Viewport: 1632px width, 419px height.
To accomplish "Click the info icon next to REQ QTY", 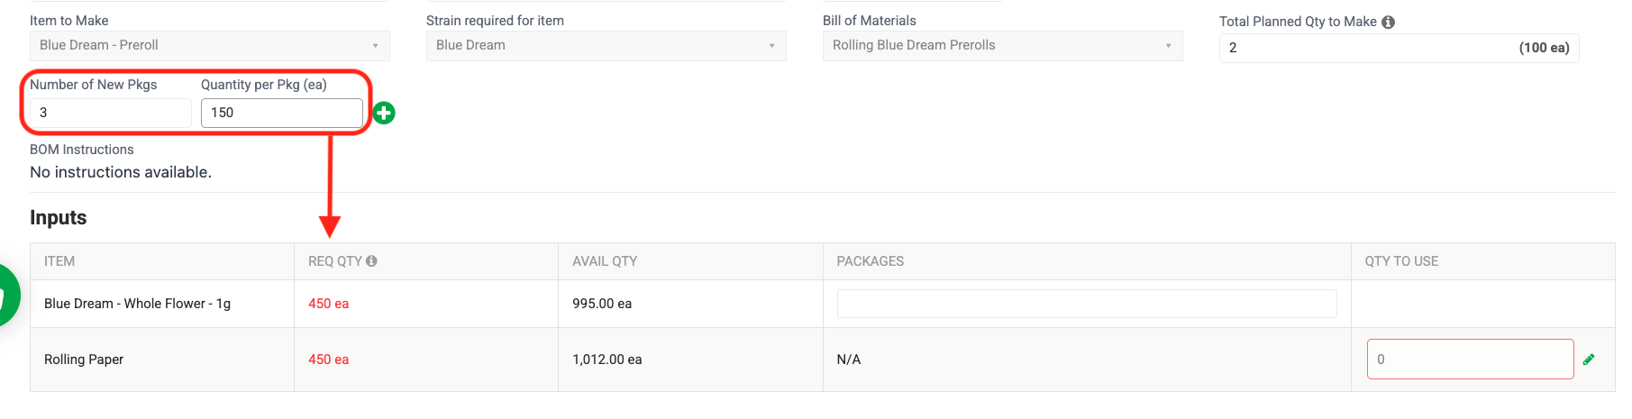I will click(x=371, y=261).
